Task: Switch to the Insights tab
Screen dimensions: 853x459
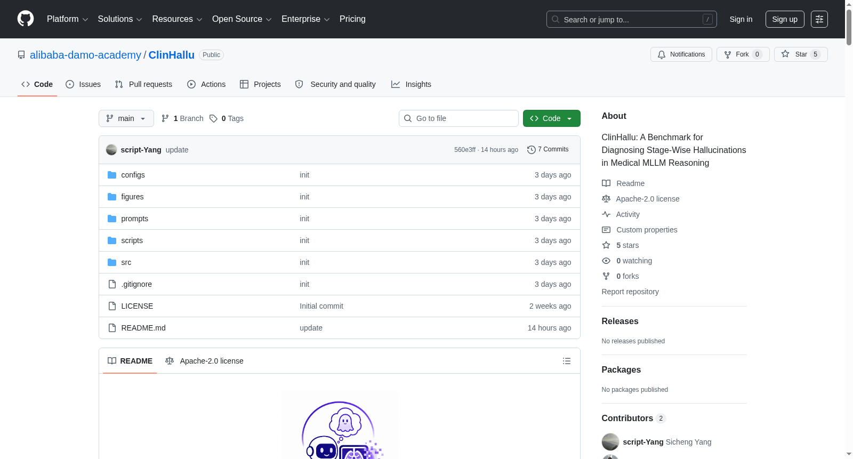Action: point(411,84)
